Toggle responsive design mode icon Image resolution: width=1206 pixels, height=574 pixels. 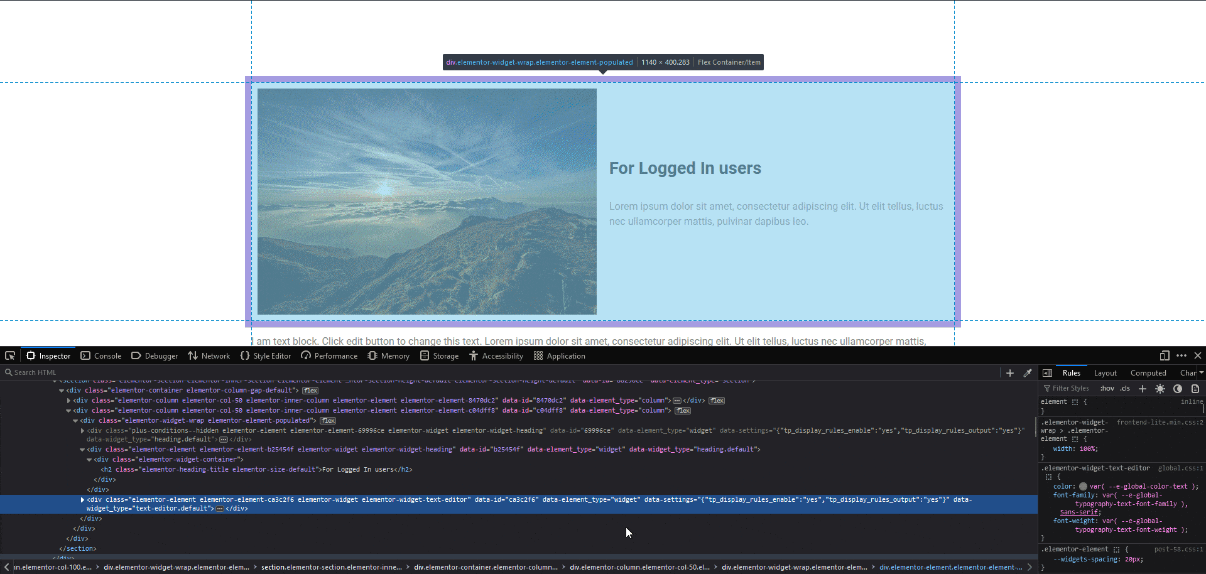(x=1165, y=356)
